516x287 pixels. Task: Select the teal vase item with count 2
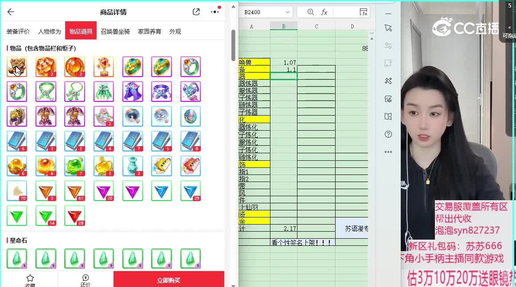coord(133,166)
